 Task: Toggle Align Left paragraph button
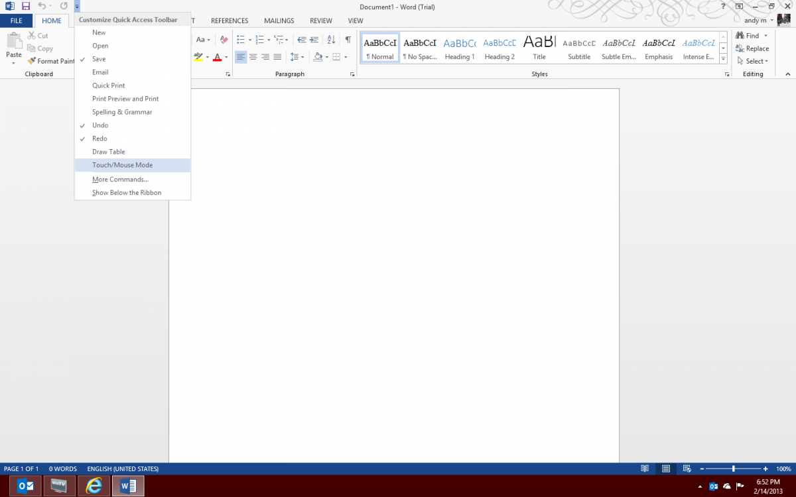tap(241, 57)
